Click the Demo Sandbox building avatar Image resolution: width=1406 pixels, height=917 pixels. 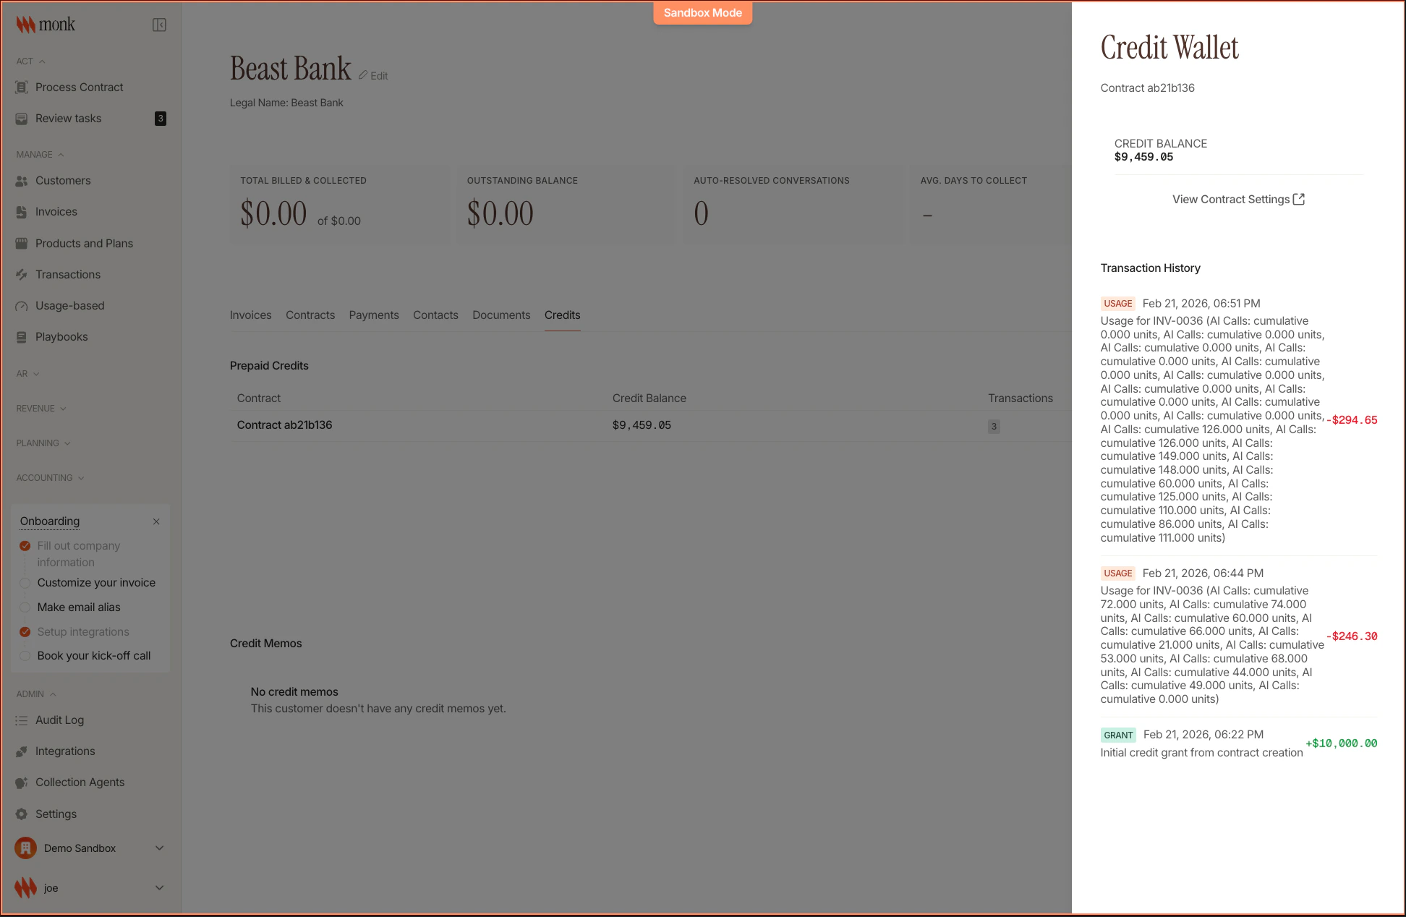point(25,848)
